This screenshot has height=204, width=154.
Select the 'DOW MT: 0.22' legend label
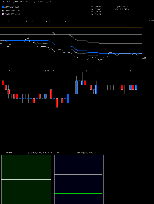[12, 11]
